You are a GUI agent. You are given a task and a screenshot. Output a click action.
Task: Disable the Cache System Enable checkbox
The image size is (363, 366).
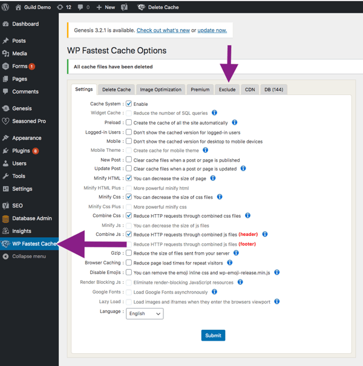129,103
